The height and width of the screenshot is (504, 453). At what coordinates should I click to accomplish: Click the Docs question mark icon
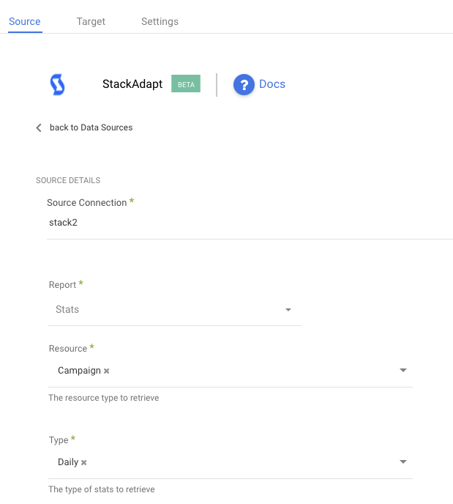[243, 85]
